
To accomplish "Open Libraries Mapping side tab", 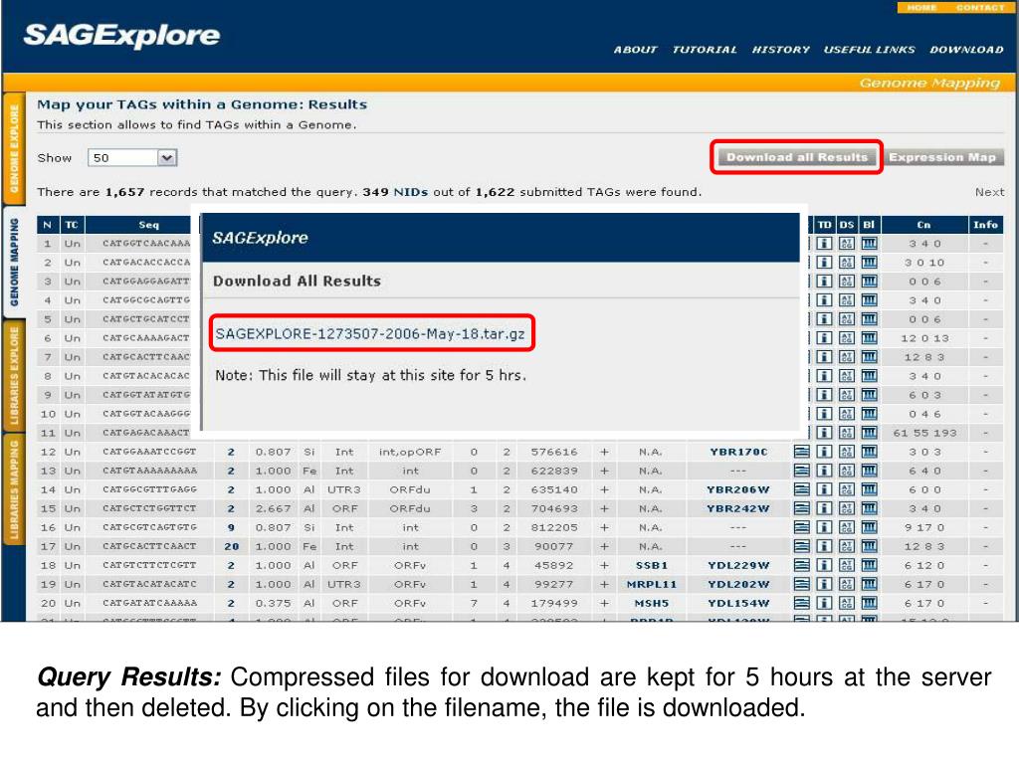I will [x=14, y=489].
